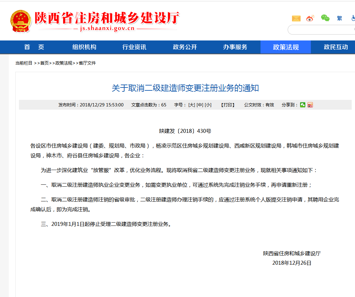The width and height of the screenshot is (355, 297).
Task: Select the 办事服务 navigation menu
Action: click(235, 47)
